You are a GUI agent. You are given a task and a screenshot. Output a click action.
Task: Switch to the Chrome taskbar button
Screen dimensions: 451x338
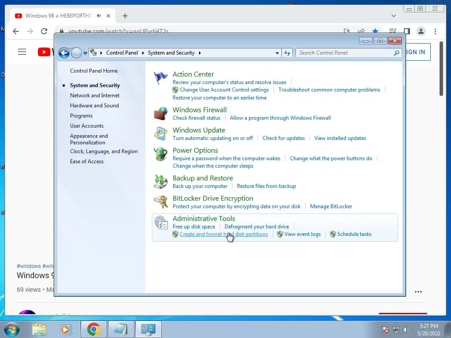(93, 329)
